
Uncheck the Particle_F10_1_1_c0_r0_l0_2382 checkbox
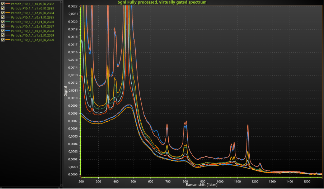point(3,4)
